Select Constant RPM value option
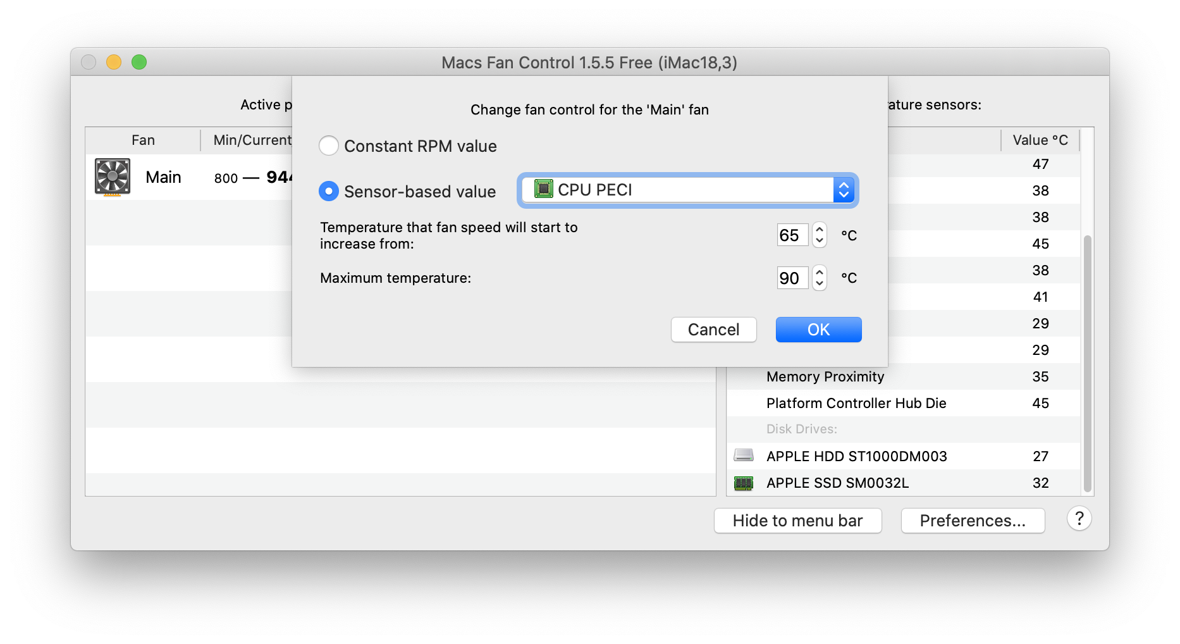 [x=329, y=146]
